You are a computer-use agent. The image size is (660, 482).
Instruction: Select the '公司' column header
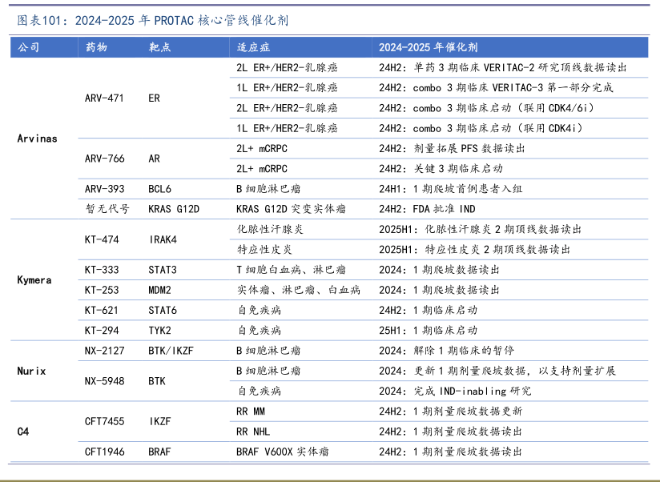29,47
